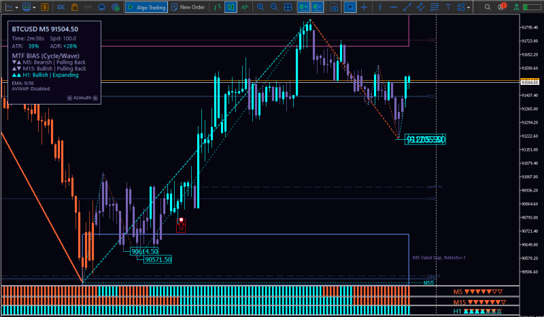Select the M5 Bearish bias row

pyautogui.click(x=48, y=62)
